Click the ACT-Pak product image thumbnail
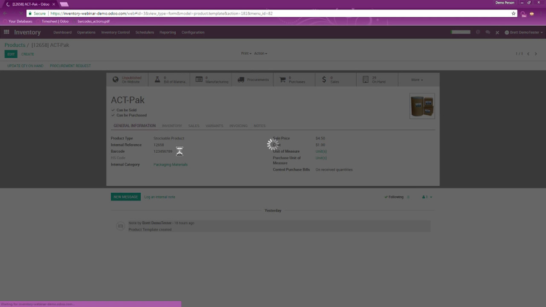This screenshot has height=307, width=546. (422, 106)
